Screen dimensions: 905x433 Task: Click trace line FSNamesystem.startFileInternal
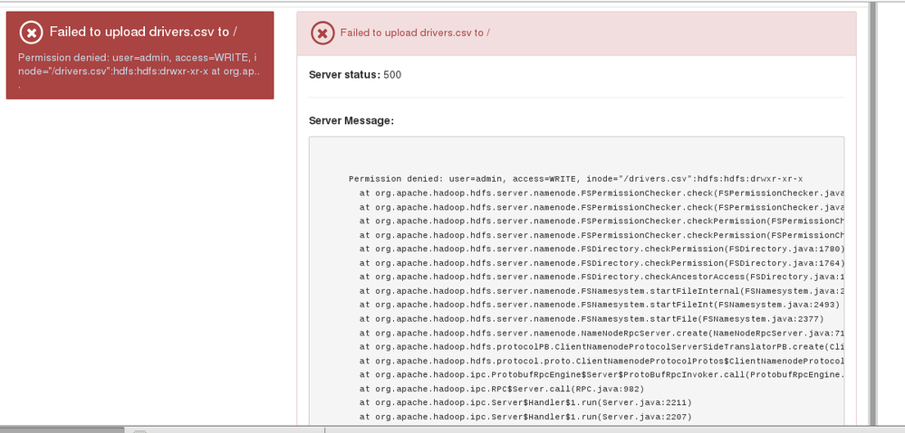point(602,291)
